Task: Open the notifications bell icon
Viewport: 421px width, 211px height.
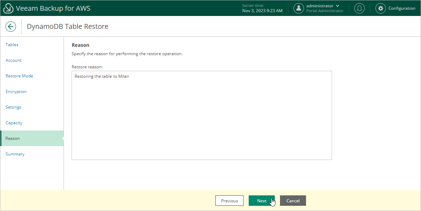Action: click(360, 8)
